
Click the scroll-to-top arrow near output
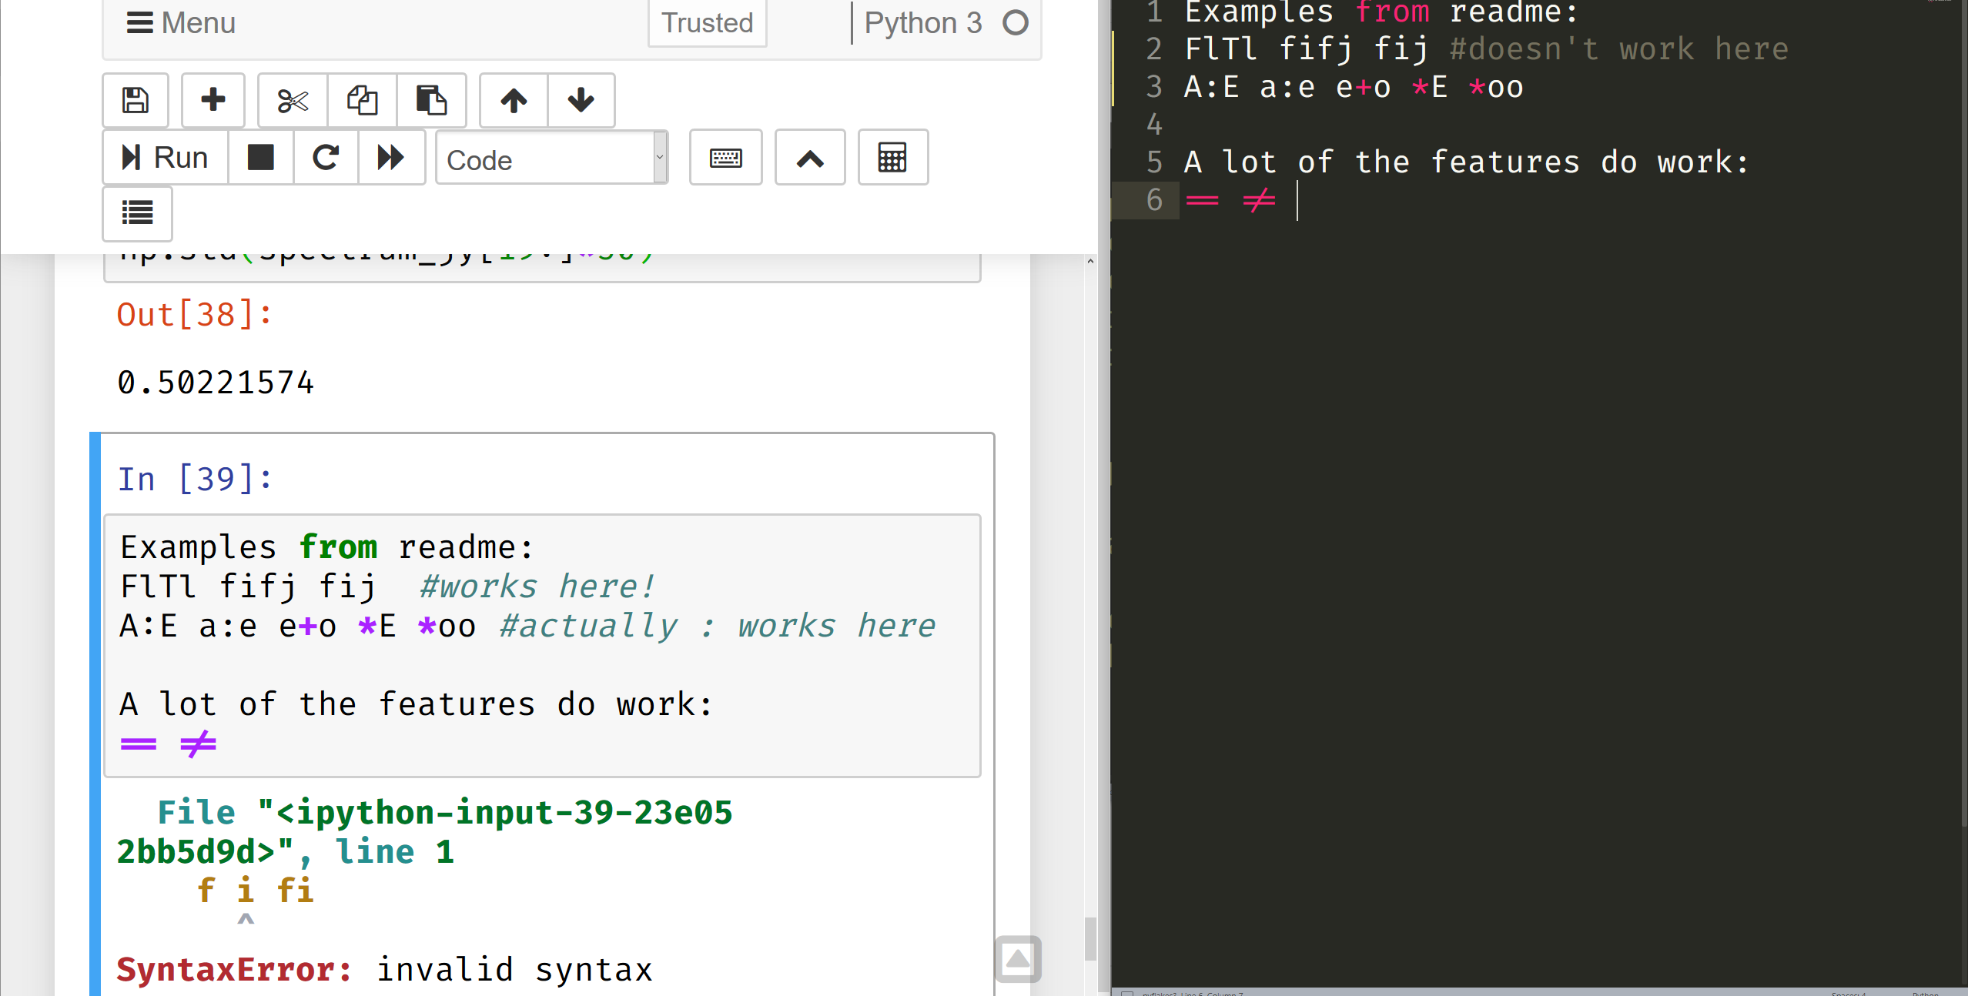tap(1017, 959)
